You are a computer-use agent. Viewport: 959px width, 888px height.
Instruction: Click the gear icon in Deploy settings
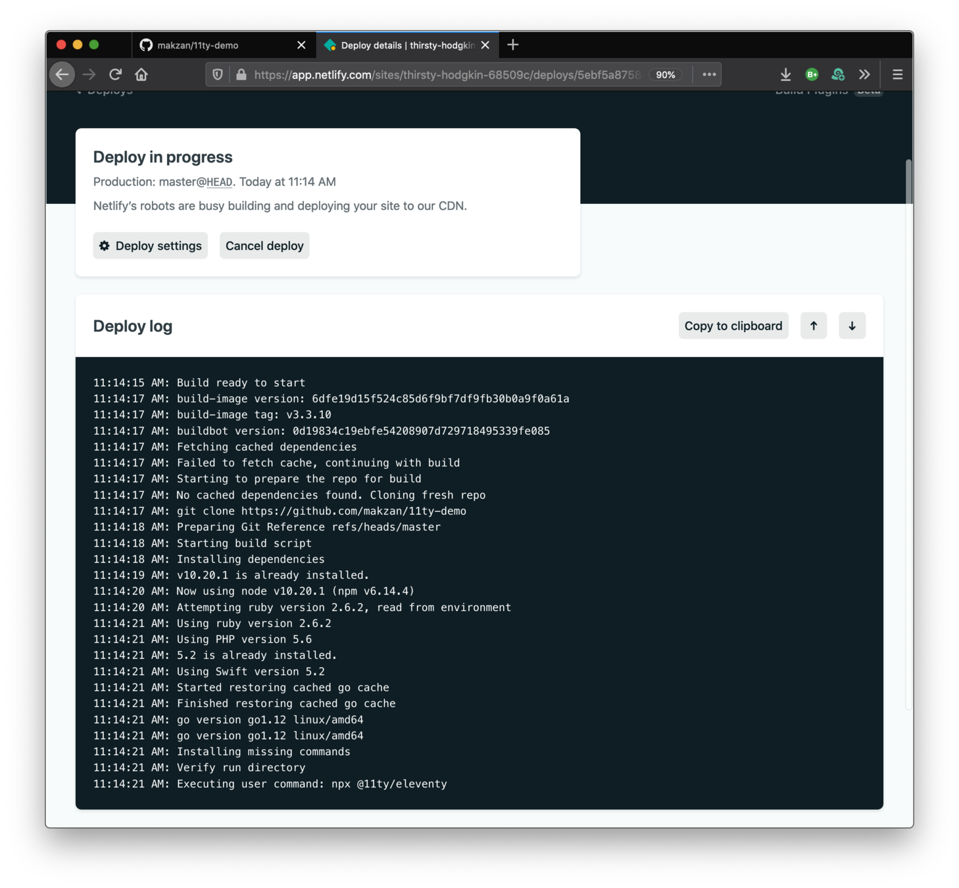105,245
